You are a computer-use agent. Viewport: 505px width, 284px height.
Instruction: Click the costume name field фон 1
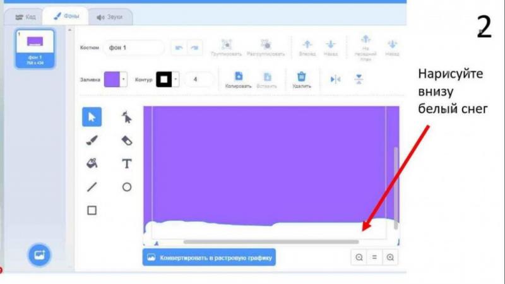coord(134,48)
